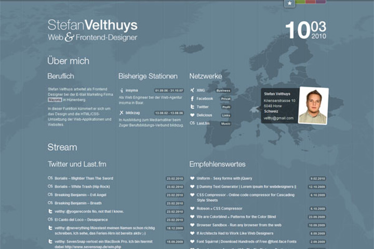Click the Music badge beside Last.fm
This screenshot has height=249, width=374.
pos(225,123)
